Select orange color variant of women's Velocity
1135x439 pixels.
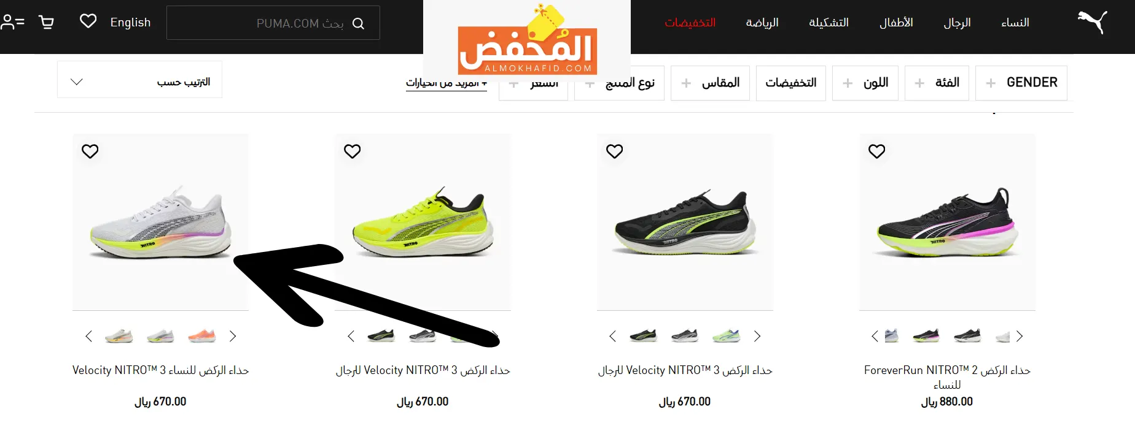pos(202,336)
